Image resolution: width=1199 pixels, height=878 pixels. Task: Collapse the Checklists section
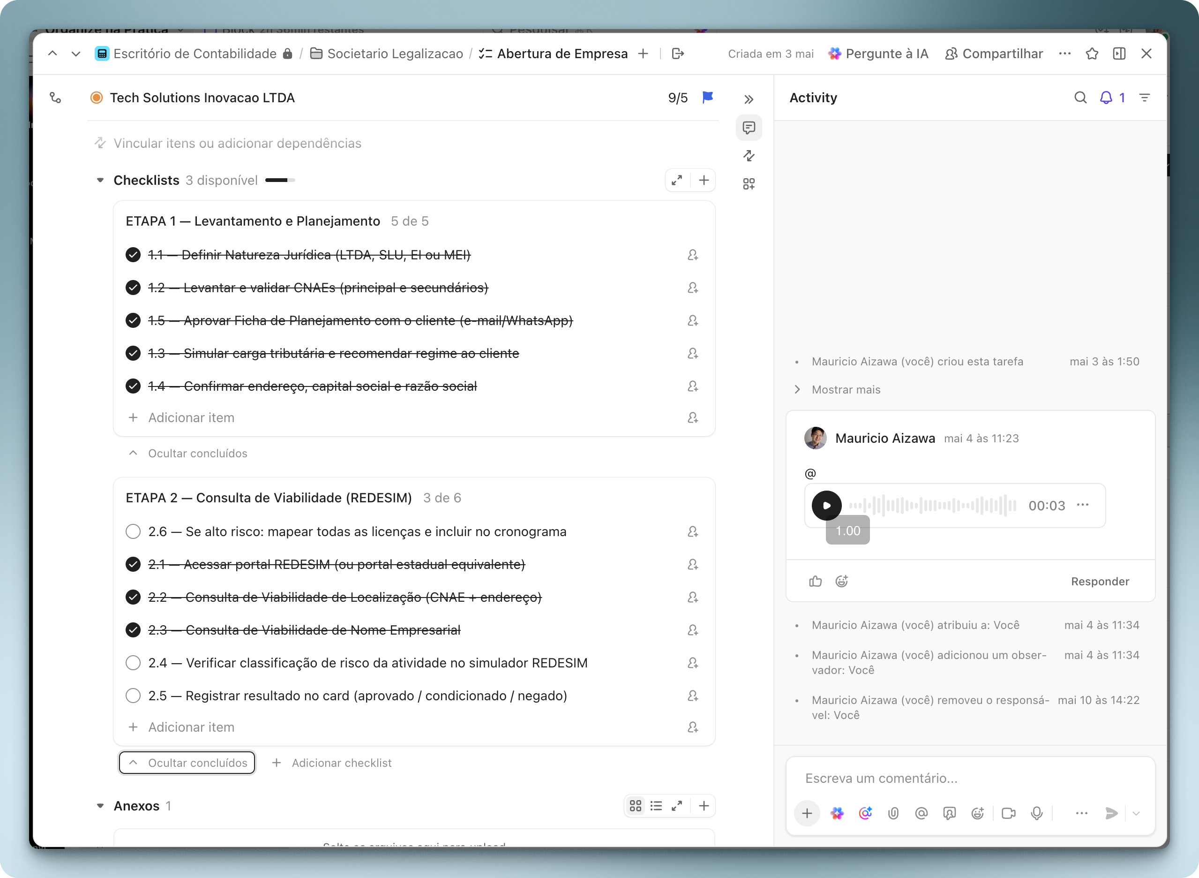tap(100, 180)
